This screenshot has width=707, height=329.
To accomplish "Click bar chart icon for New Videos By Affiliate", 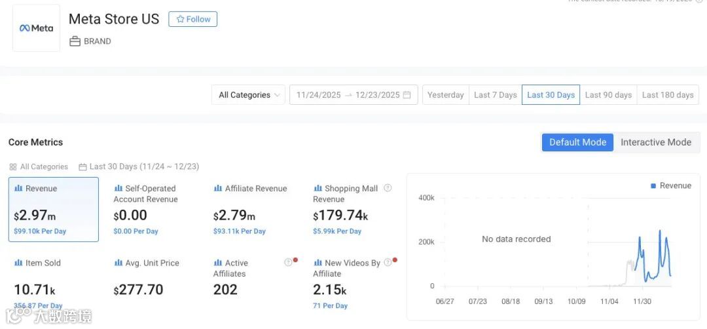I will [318, 263].
